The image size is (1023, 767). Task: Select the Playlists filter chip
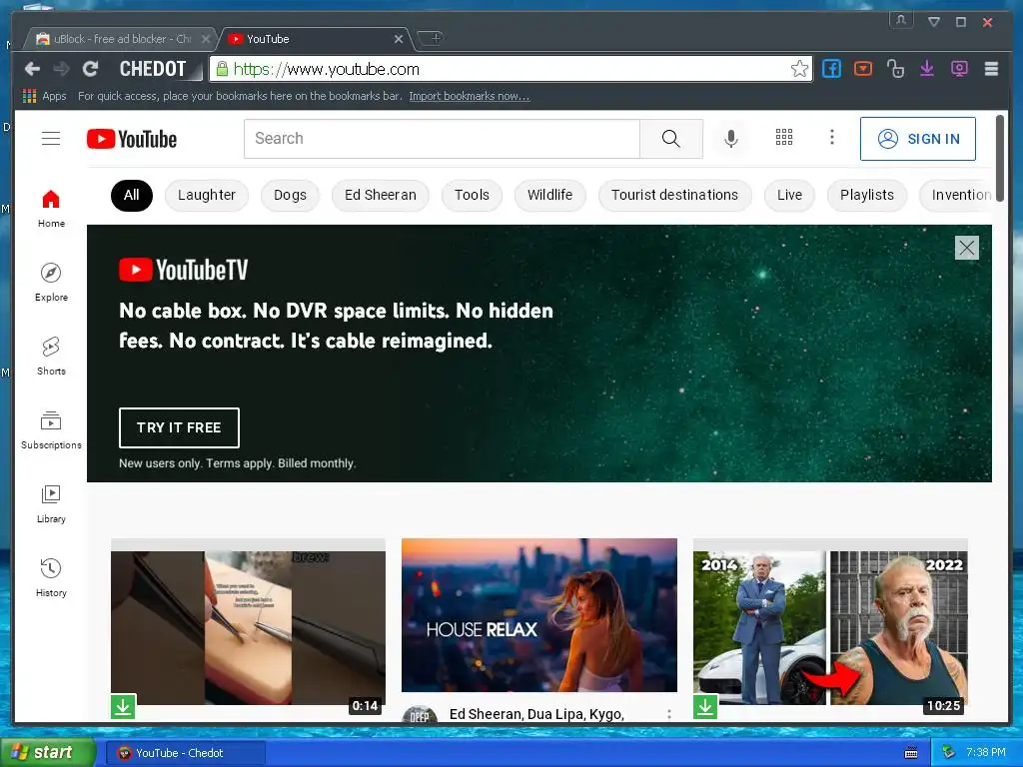[x=867, y=195]
